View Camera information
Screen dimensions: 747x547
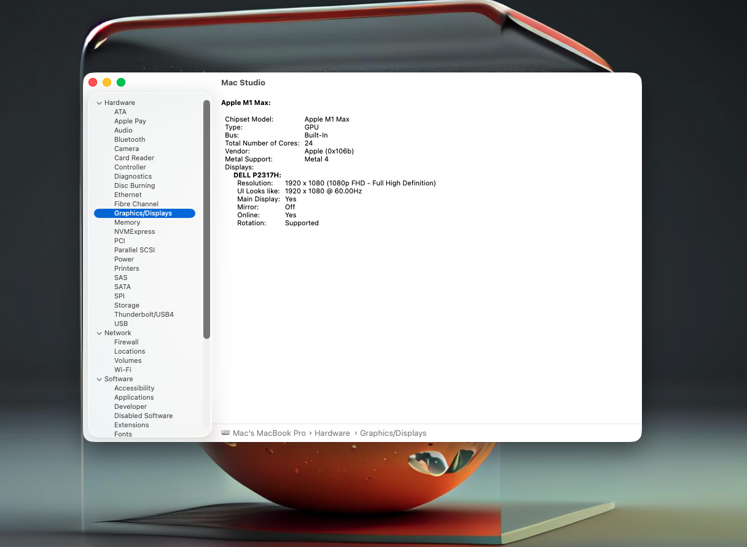pos(127,149)
